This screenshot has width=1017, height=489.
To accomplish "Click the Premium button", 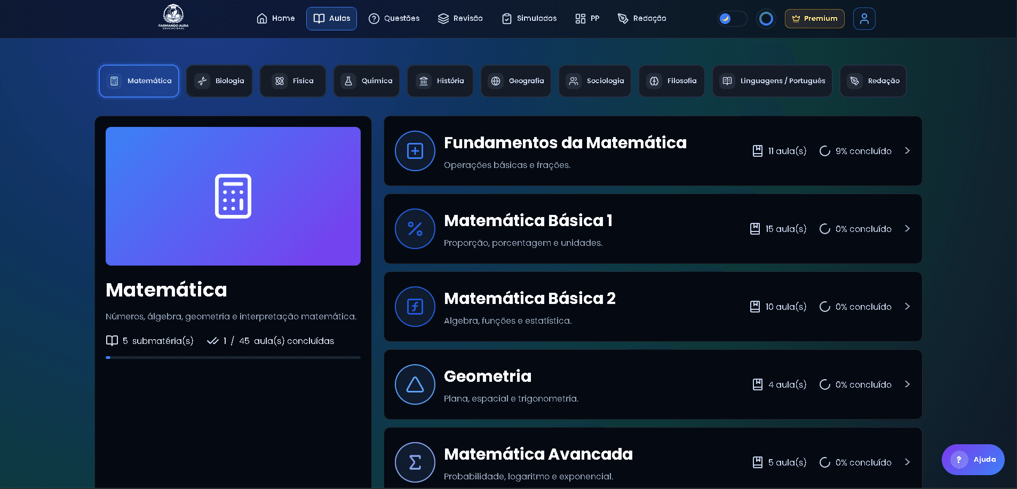I will (x=814, y=18).
